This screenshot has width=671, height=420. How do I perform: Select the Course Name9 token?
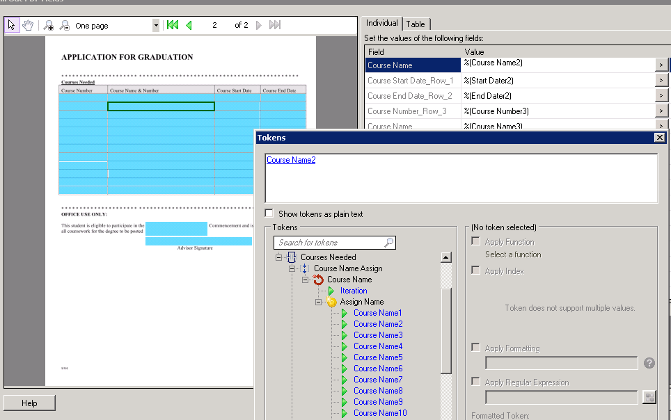pyautogui.click(x=378, y=402)
